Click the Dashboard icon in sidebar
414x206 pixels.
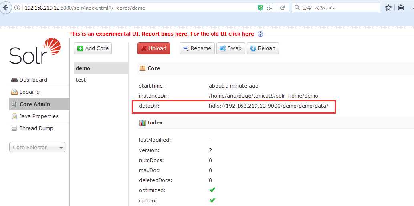(x=14, y=80)
